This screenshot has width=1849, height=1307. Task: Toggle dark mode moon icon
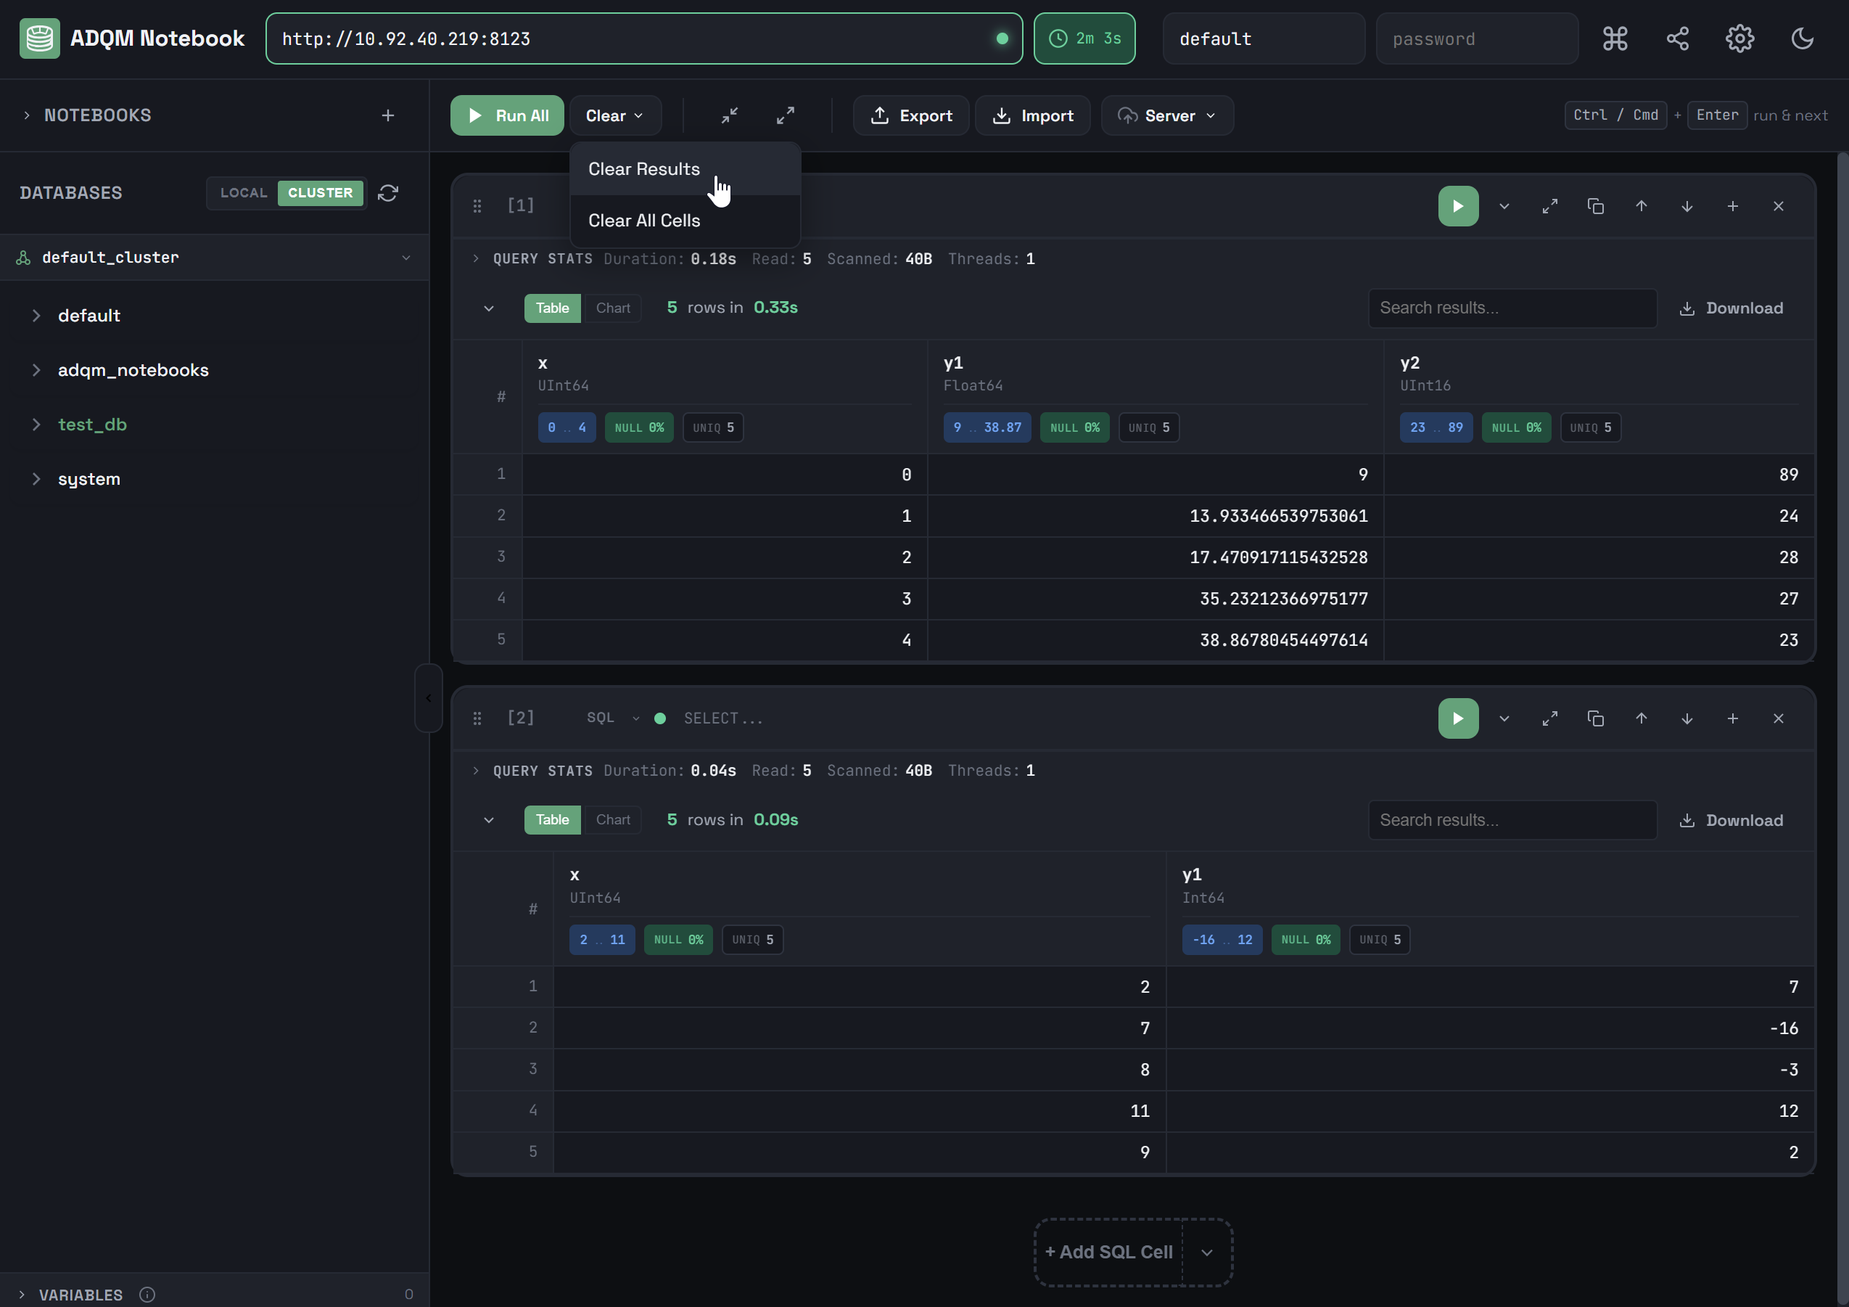coord(1801,38)
